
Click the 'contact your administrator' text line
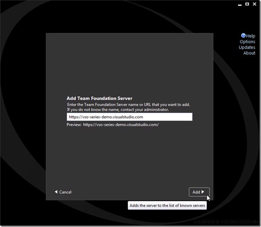[118, 110]
